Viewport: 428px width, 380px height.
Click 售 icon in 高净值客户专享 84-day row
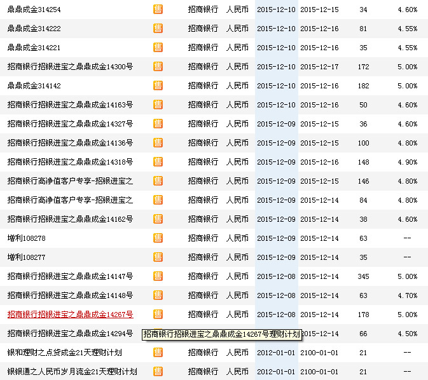(x=158, y=200)
